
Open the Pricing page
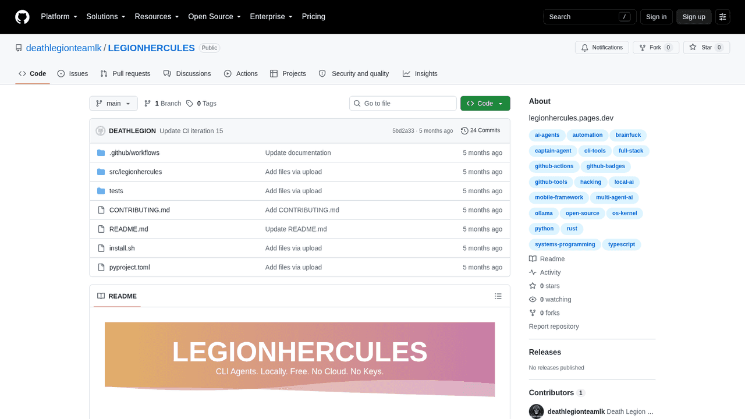coord(314,17)
